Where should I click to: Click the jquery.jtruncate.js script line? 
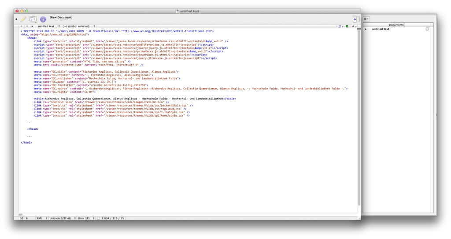(125, 58)
